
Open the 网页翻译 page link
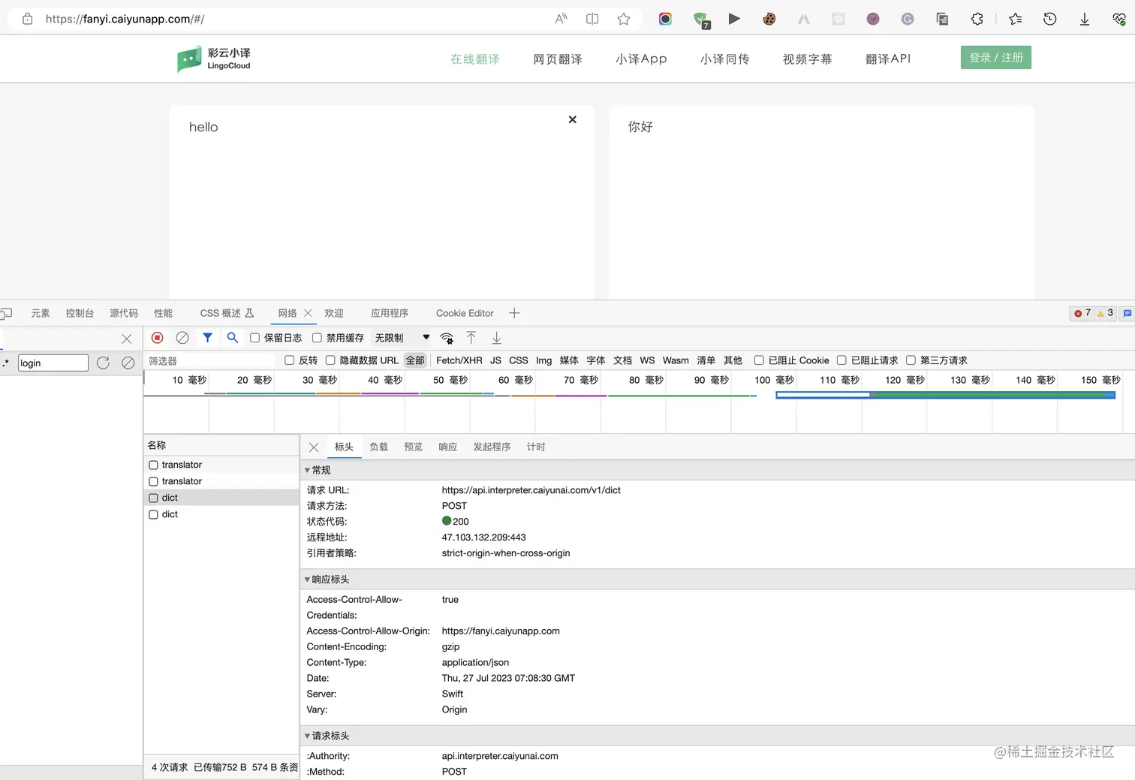(558, 59)
